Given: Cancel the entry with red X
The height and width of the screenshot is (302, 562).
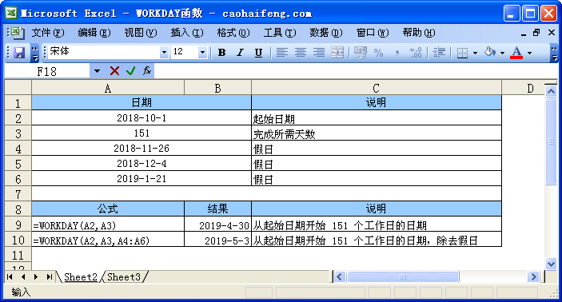Looking at the screenshot, I should pyautogui.click(x=114, y=71).
